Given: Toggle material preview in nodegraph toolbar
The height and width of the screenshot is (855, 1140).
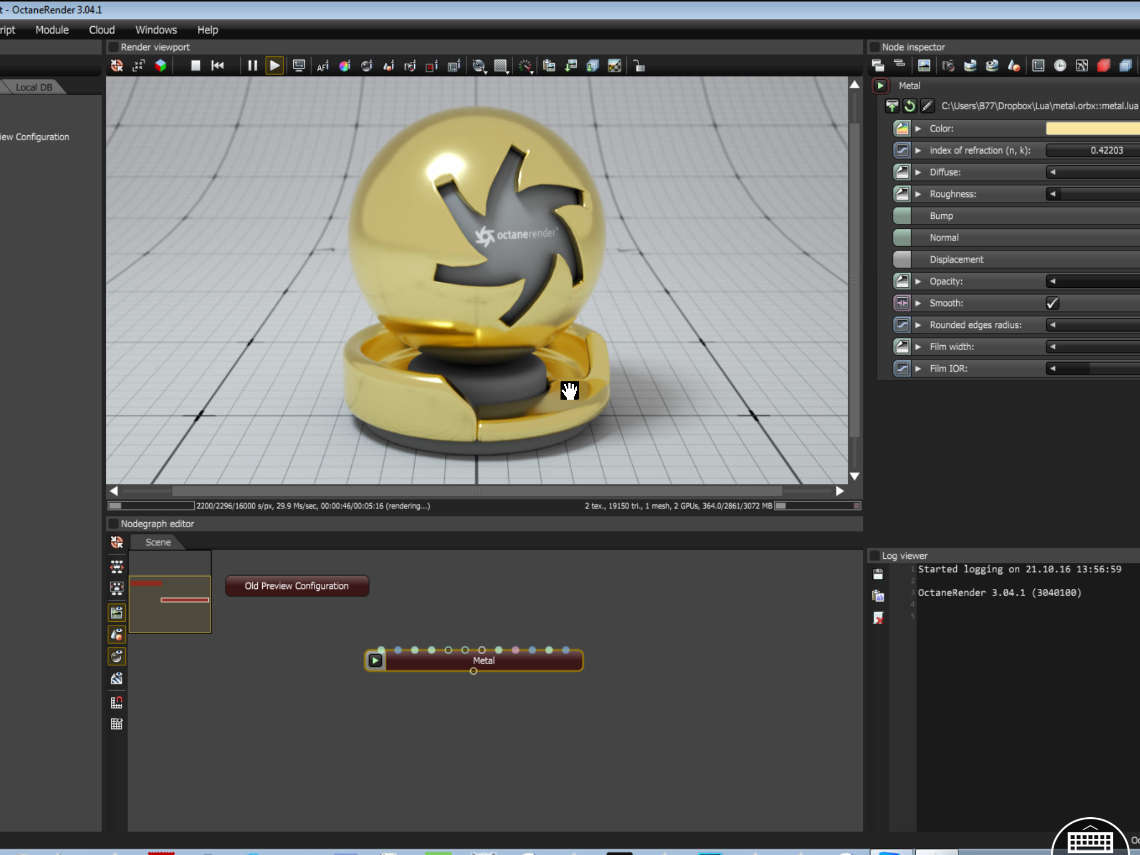Looking at the screenshot, I should point(116,657).
